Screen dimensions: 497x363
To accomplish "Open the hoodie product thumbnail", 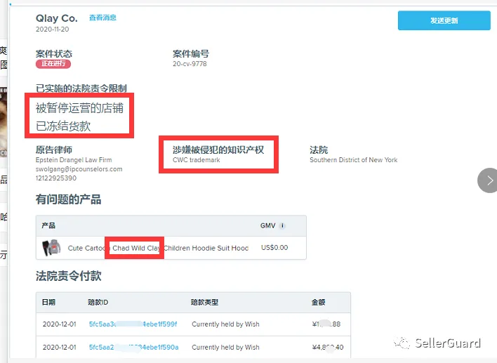I will 51,248.
